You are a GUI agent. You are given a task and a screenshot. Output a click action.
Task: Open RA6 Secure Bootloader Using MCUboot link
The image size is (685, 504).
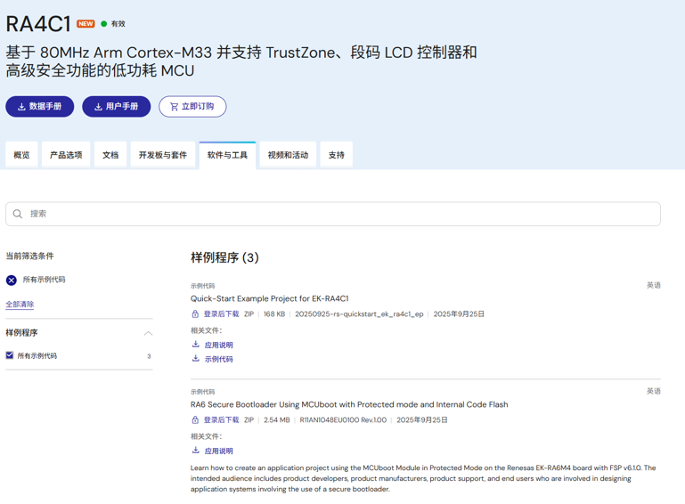[349, 404]
